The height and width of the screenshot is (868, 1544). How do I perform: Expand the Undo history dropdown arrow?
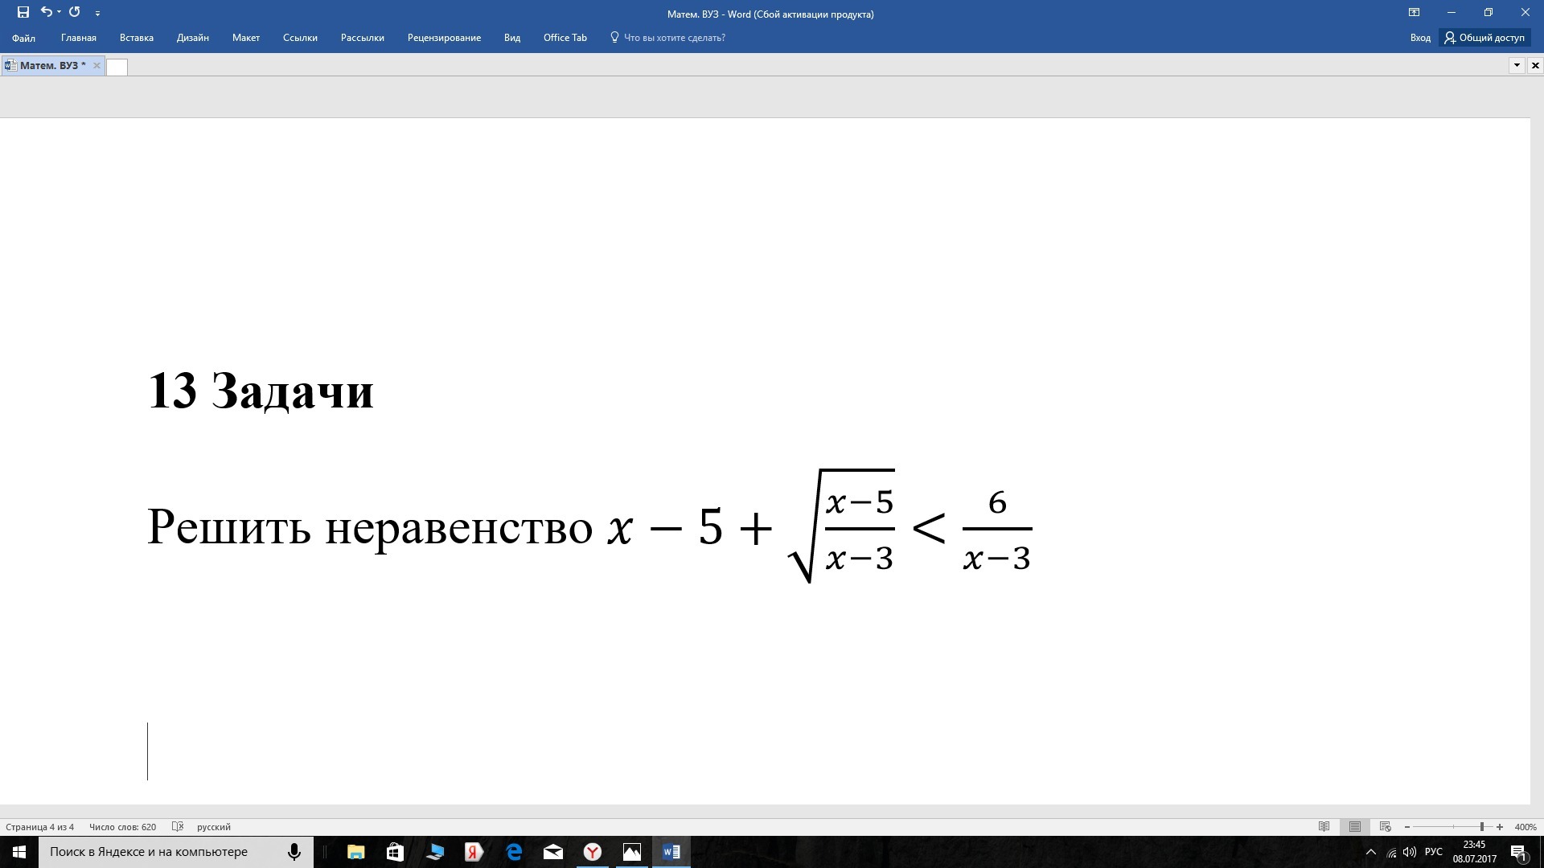click(60, 12)
